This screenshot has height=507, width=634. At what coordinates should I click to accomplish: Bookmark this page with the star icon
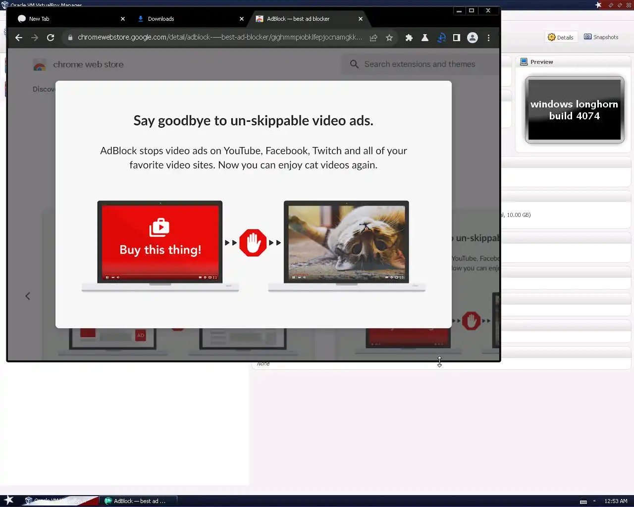coord(389,38)
